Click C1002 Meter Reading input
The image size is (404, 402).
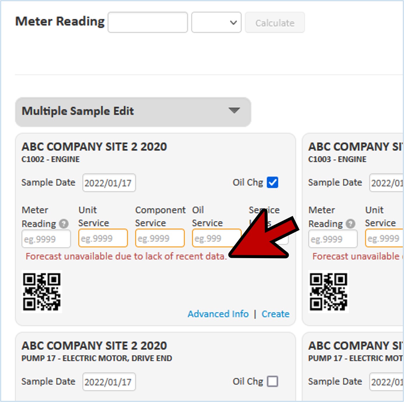[46, 239]
